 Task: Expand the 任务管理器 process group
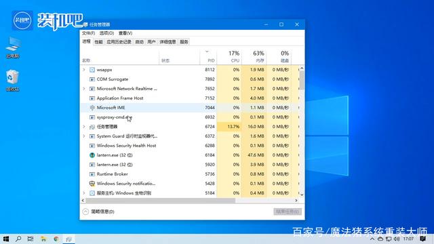click(84, 127)
